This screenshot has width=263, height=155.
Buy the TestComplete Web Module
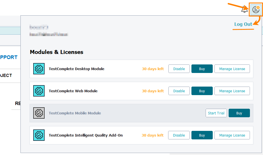pos(202,91)
